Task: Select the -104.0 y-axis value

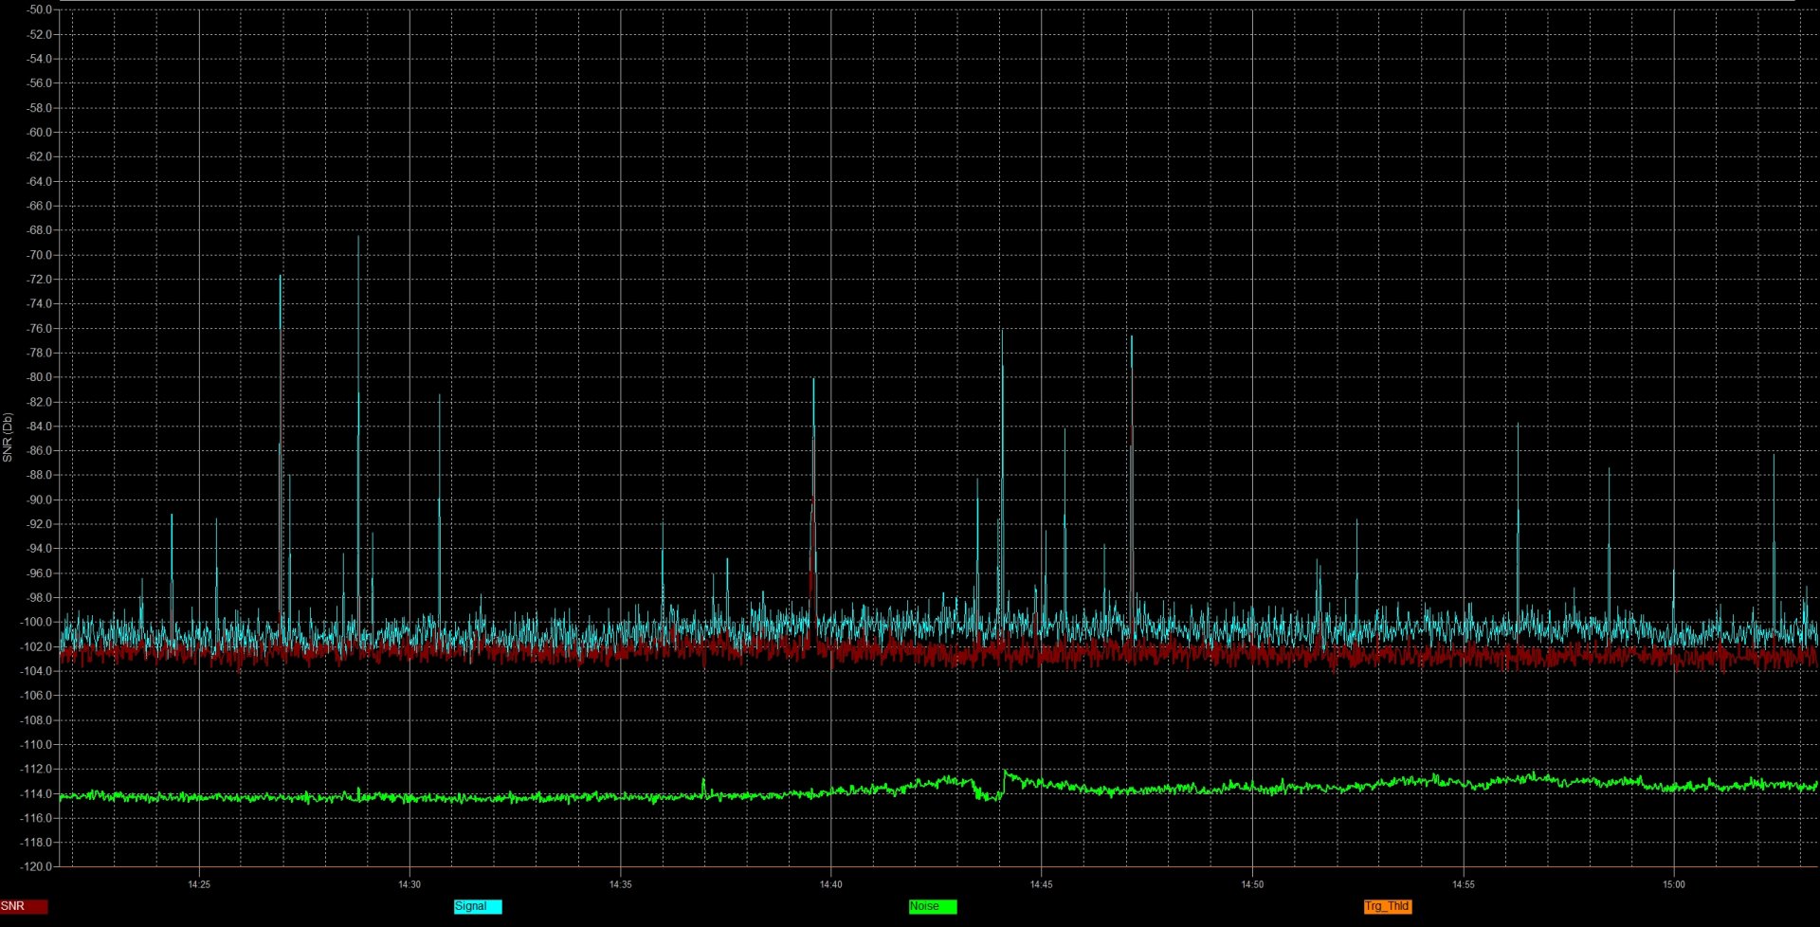Action: [36, 671]
